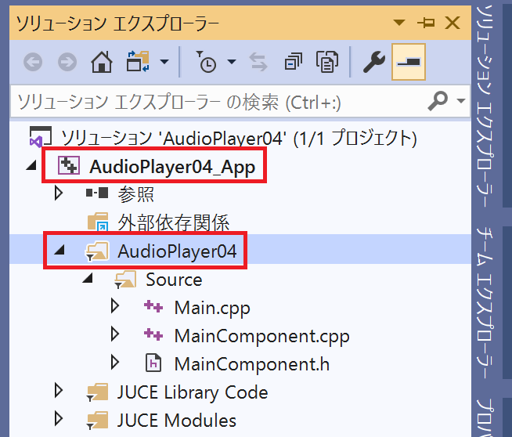Open the Solution Explorer window options dropdown
Viewport: 512px width, 437px height.
[x=399, y=23]
